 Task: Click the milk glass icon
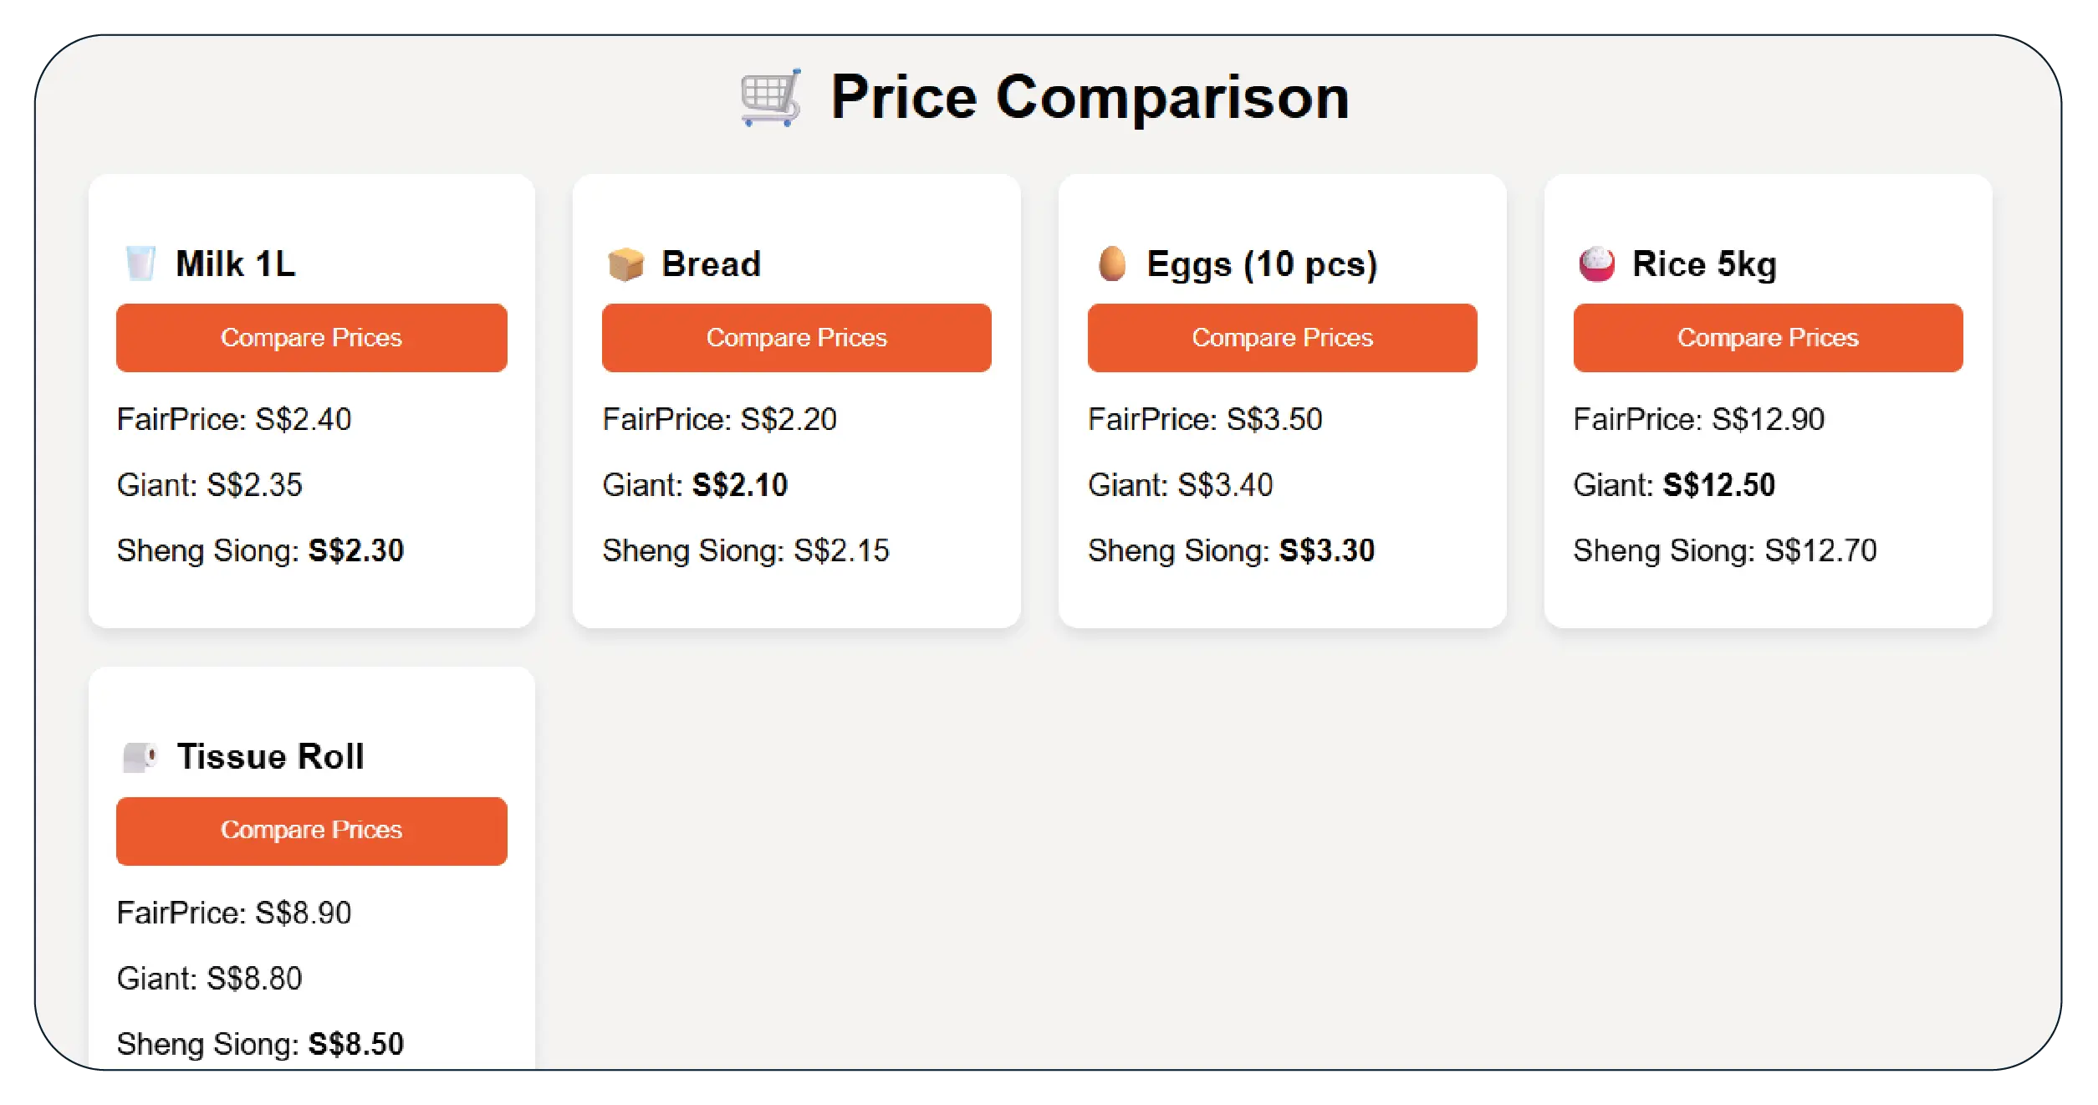pyautogui.click(x=140, y=263)
